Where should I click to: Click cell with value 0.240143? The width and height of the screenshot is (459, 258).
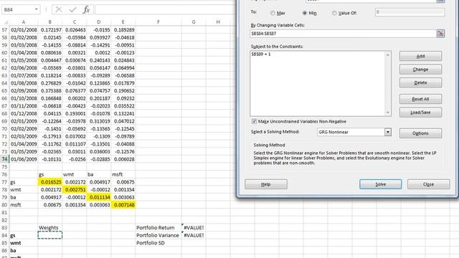tap(99, 60)
